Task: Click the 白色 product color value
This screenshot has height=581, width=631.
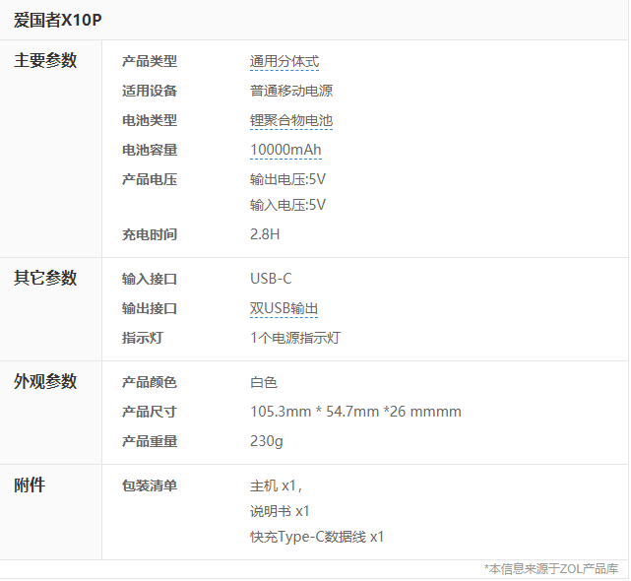Action: point(264,382)
